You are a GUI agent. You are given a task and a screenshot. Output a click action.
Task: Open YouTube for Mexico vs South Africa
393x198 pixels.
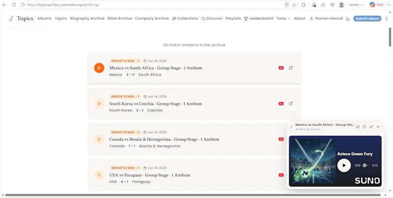(x=281, y=68)
